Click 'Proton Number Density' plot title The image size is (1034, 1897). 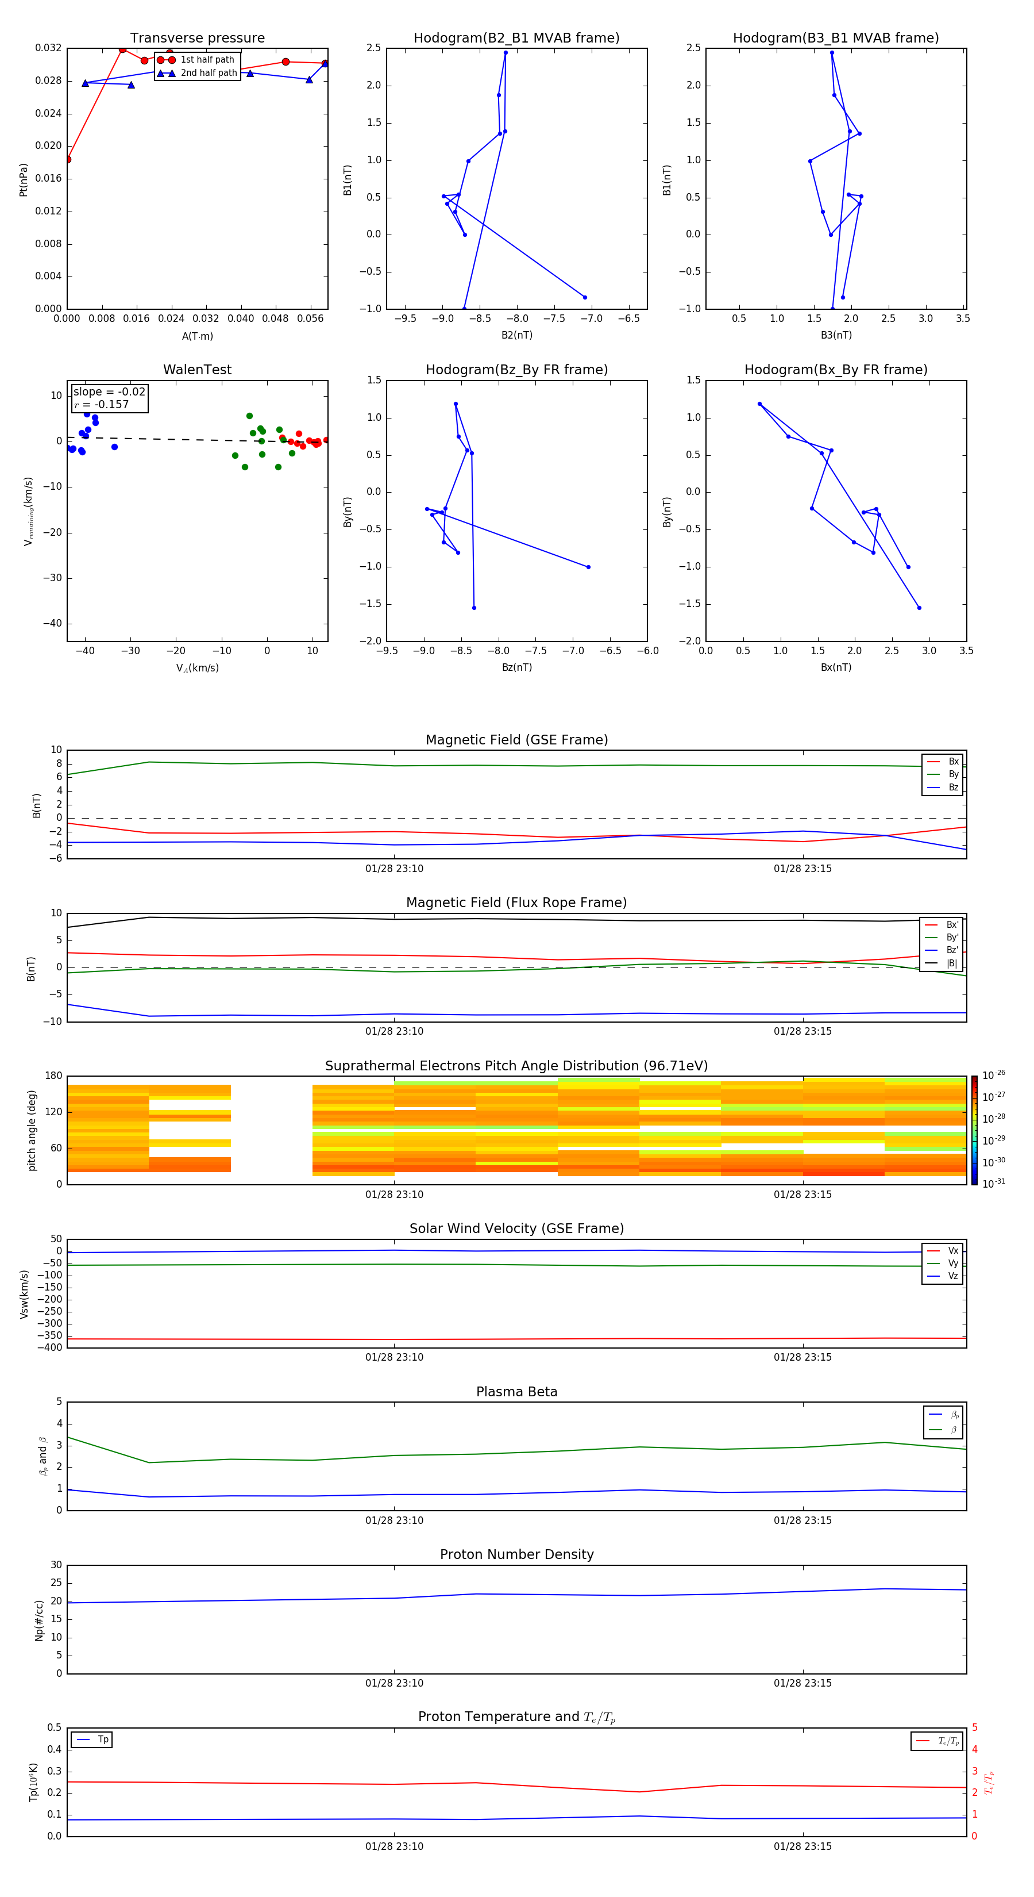516,1554
